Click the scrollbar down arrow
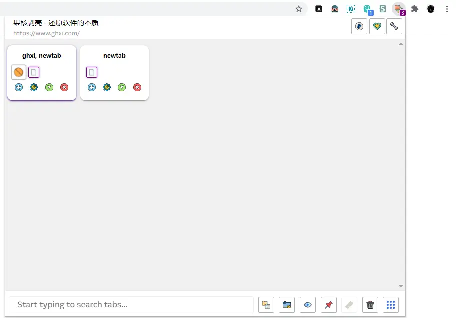 tap(401, 286)
